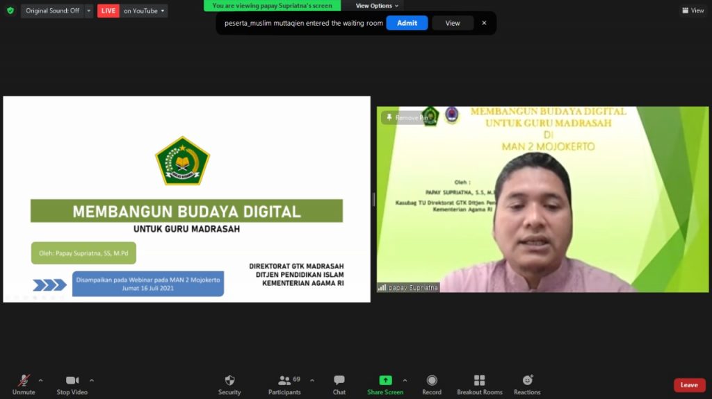Open the Chat panel
Viewport: 712px width, 399px height.
339,384
